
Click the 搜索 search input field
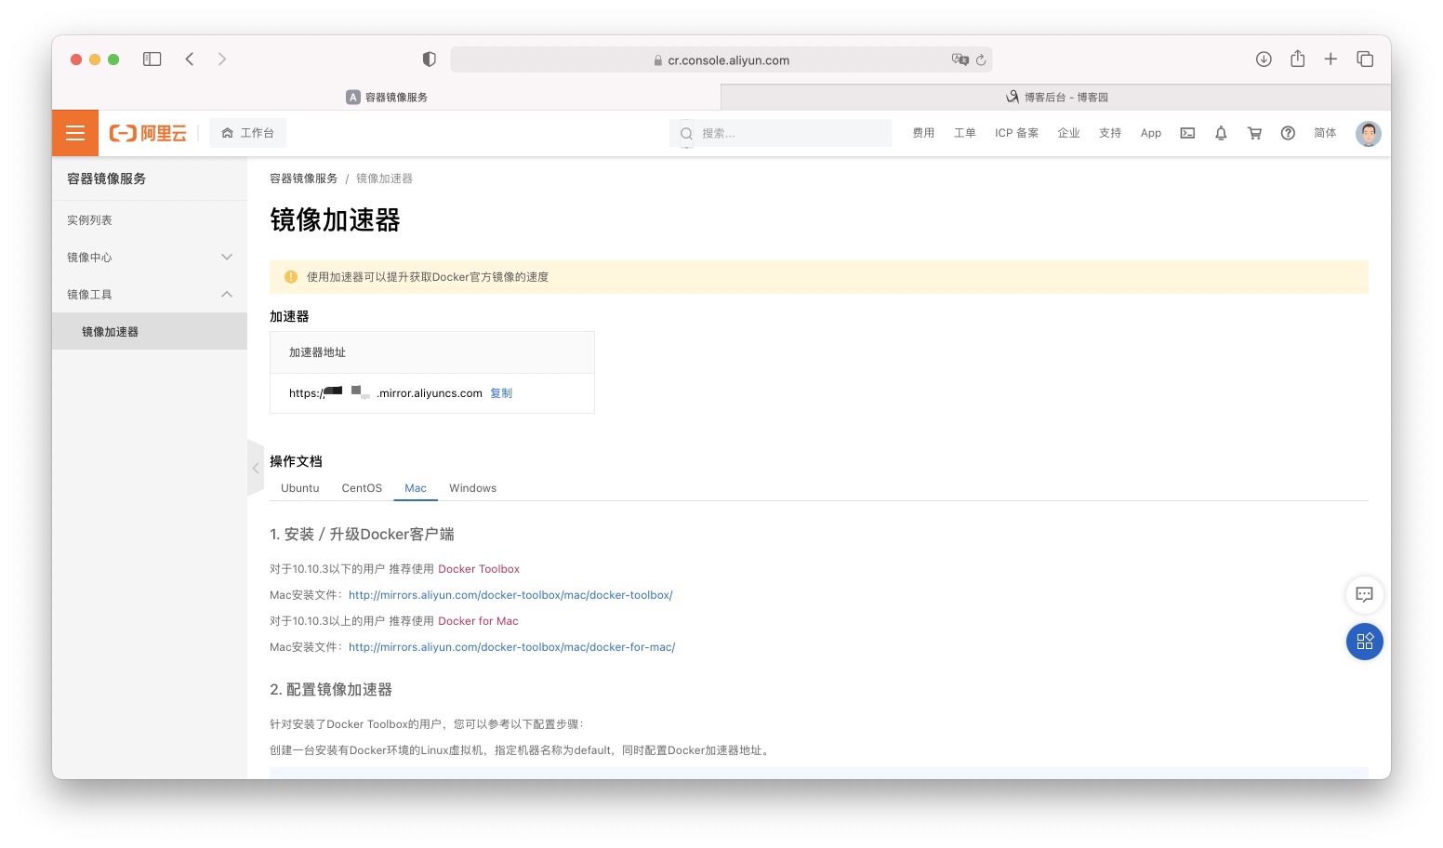pyautogui.click(x=781, y=133)
